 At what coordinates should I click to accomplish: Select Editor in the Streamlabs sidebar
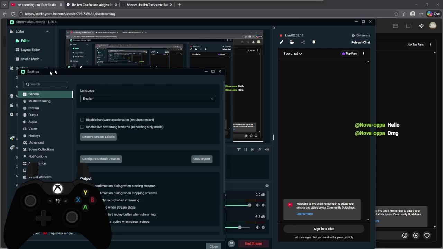coord(25,40)
